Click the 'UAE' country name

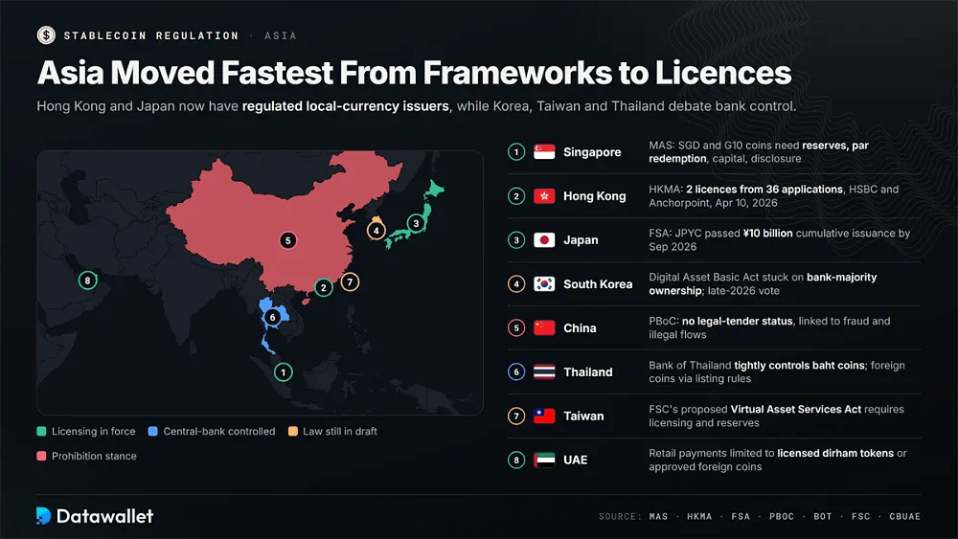click(576, 460)
